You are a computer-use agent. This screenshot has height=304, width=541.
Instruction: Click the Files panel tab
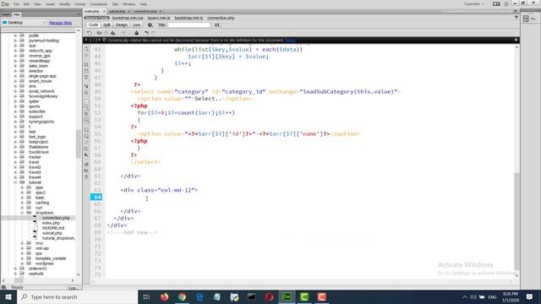pos(17,14)
